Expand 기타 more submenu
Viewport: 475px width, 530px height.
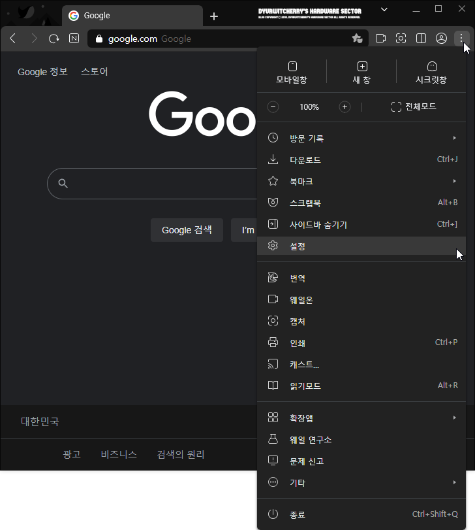pyautogui.click(x=361, y=483)
